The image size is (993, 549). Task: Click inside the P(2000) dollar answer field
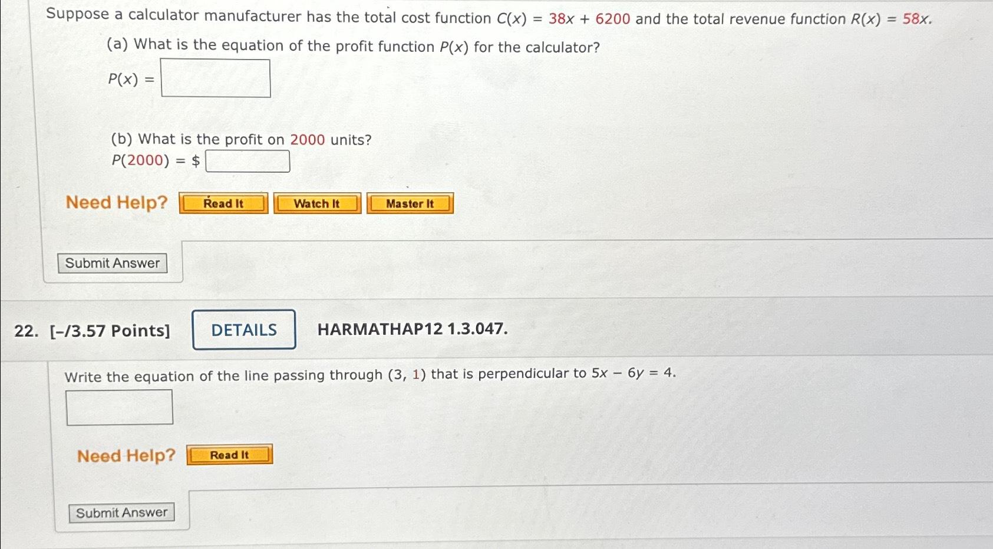coord(248,160)
